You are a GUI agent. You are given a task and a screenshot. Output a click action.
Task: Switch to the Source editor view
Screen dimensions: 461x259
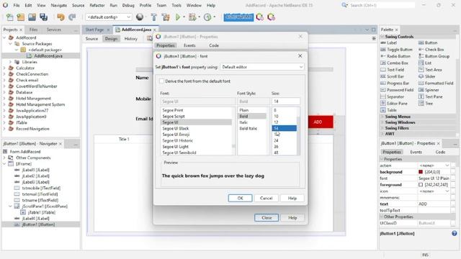click(91, 39)
